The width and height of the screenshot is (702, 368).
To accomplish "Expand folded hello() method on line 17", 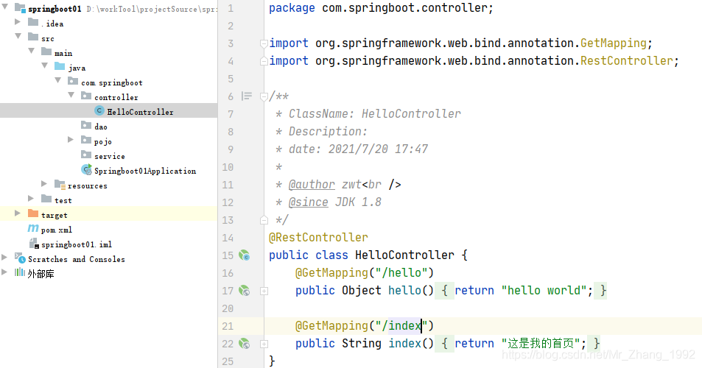I will 264,291.
